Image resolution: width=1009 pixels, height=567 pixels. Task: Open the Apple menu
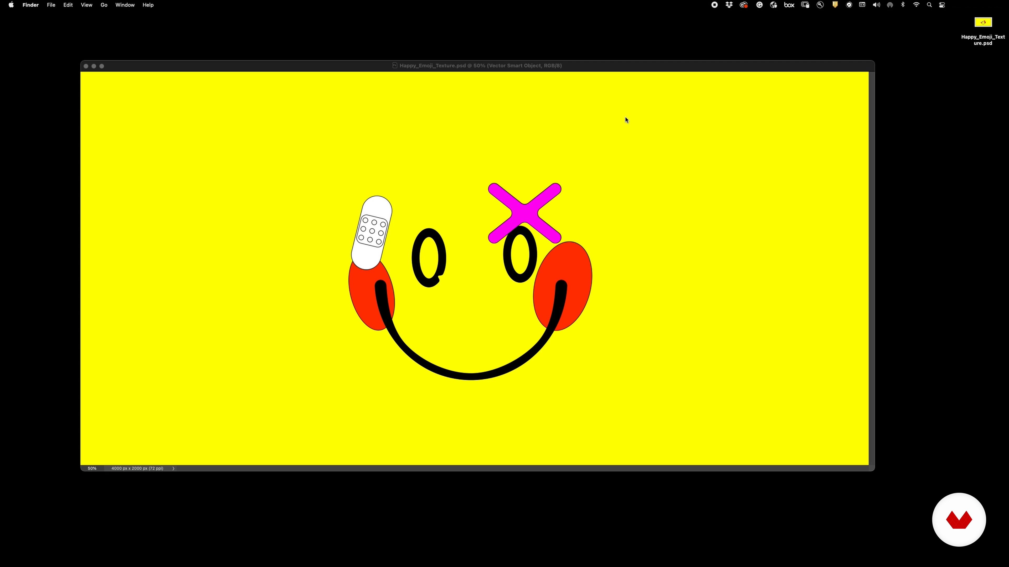[x=11, y=5]
